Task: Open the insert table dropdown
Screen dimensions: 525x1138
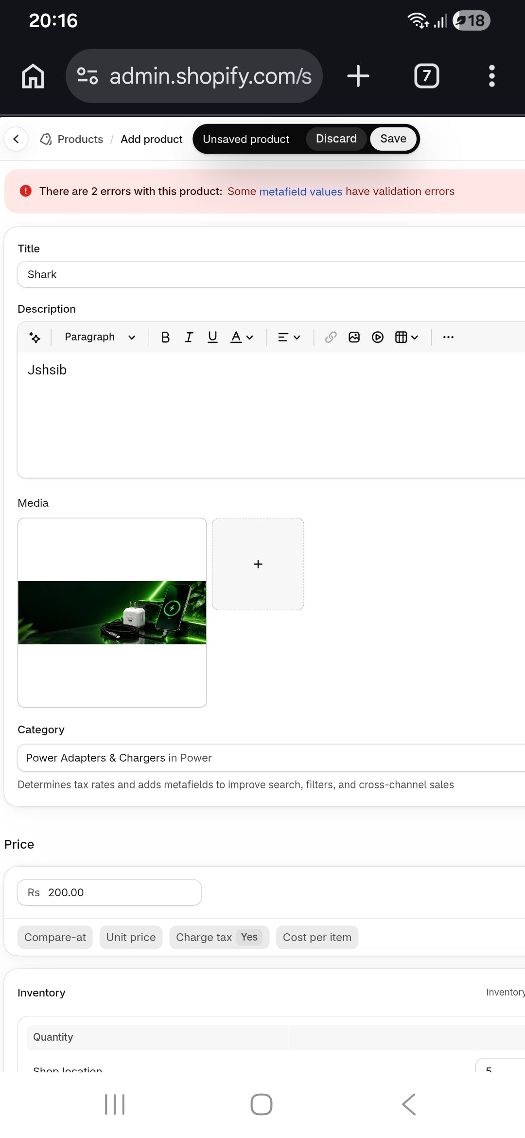Action: [x=406, y=337]
